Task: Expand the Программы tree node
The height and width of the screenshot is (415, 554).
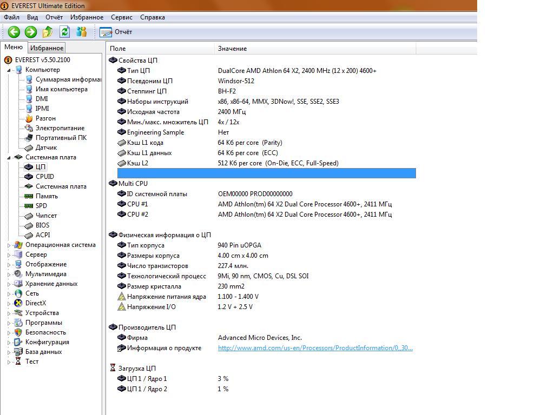Action: (x=9, y=323)
